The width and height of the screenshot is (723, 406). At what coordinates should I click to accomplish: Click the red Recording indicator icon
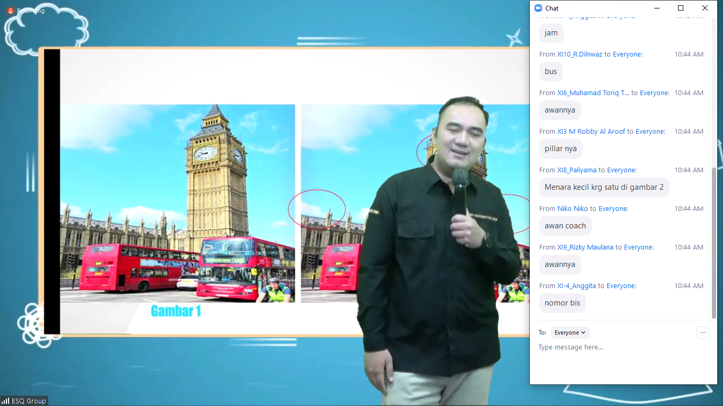tap(10, 11)
